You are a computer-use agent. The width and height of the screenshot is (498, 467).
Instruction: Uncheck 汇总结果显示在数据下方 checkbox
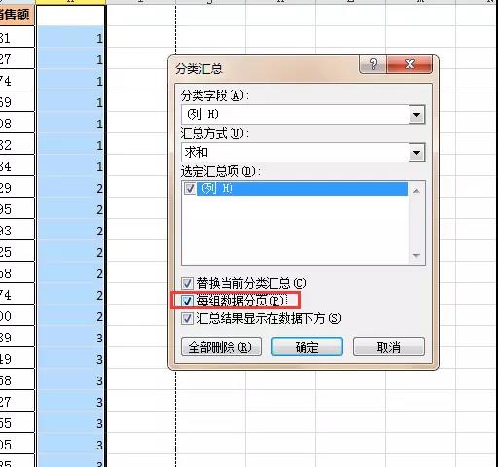(187, 318)
